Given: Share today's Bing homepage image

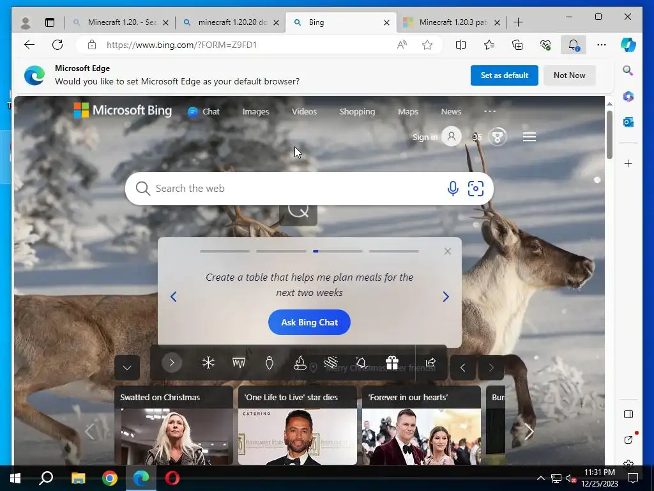Looking at the screenshot, I should click(430, 362).
